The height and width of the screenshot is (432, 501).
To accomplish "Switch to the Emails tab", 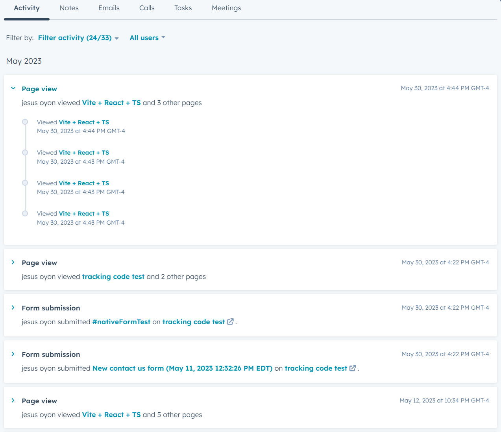I will click(109, 8).
